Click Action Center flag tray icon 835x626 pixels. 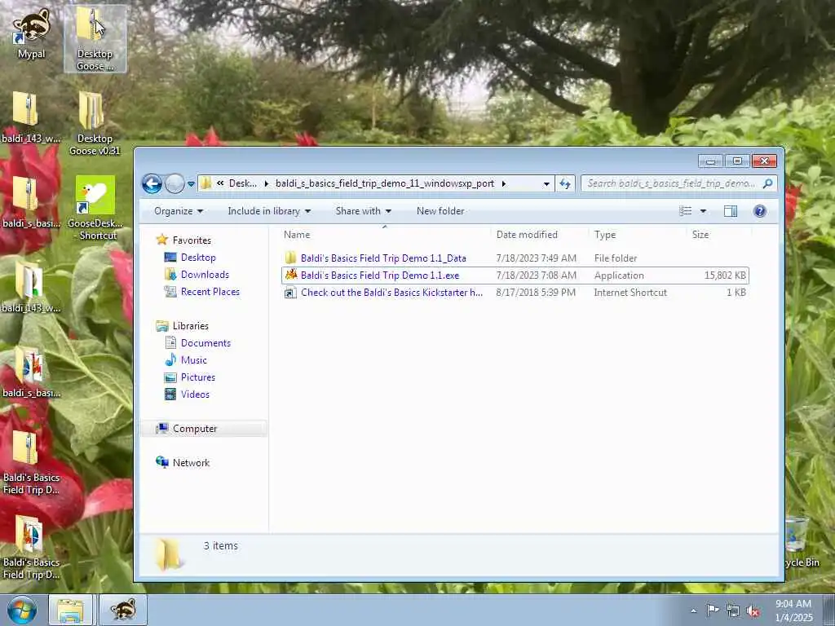(713, 610)
